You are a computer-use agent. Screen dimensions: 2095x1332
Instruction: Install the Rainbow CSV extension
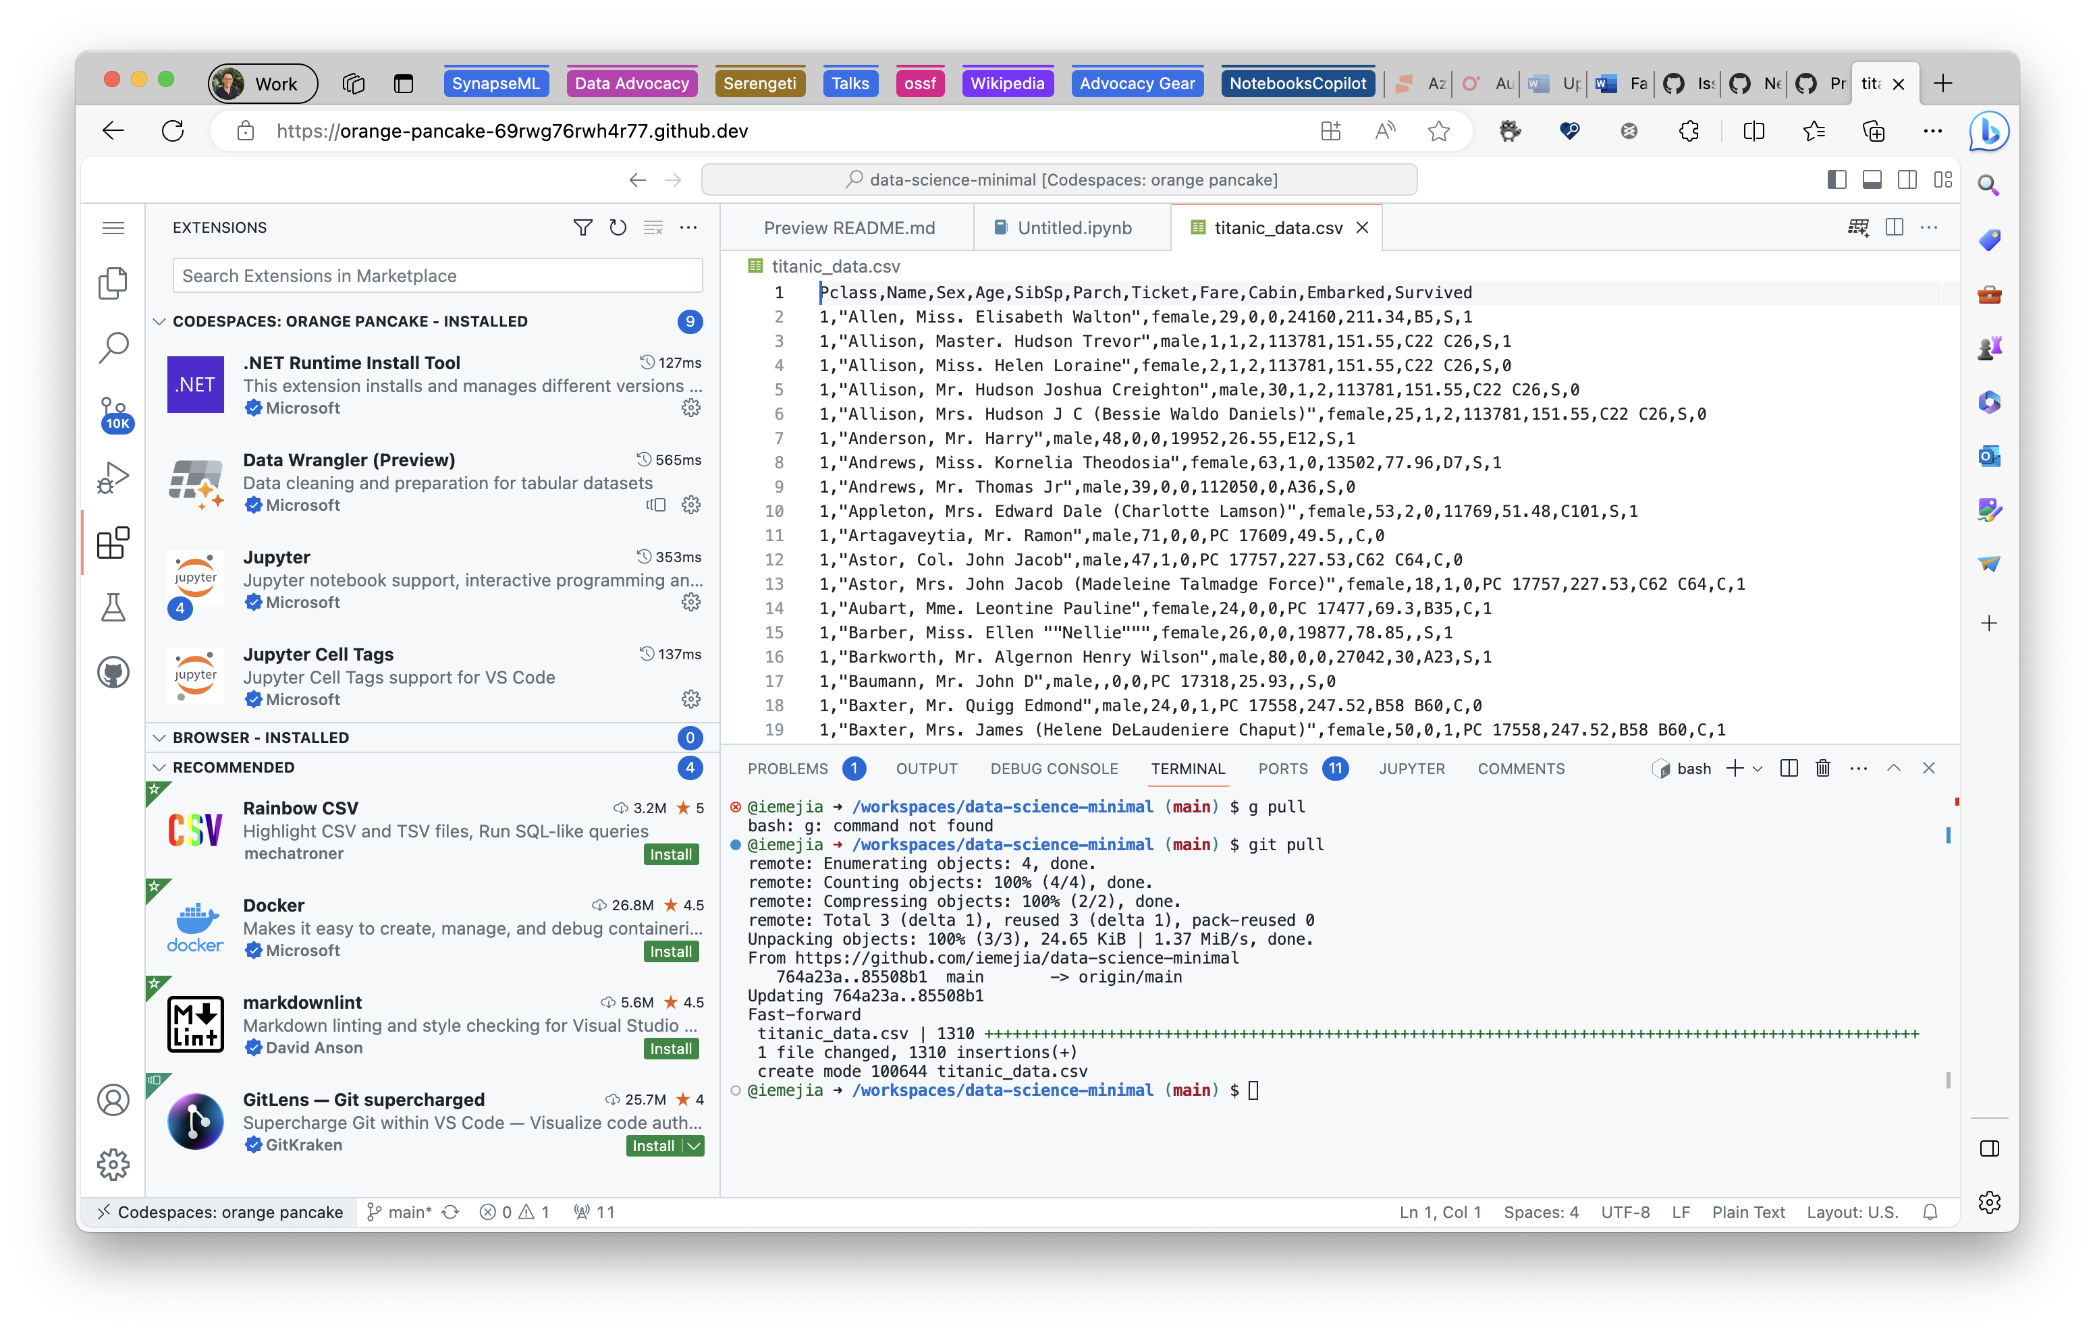coord(670,854)
